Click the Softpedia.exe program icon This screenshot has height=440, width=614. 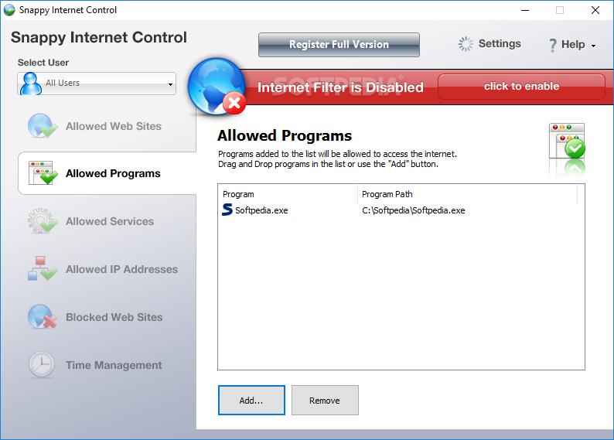227,210
